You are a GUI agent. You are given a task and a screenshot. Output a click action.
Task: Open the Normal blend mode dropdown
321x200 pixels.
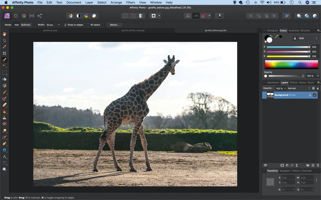pos(298,88)
